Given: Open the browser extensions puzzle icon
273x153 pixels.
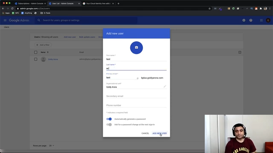Looking at the screenshot, I should point(261,8).
